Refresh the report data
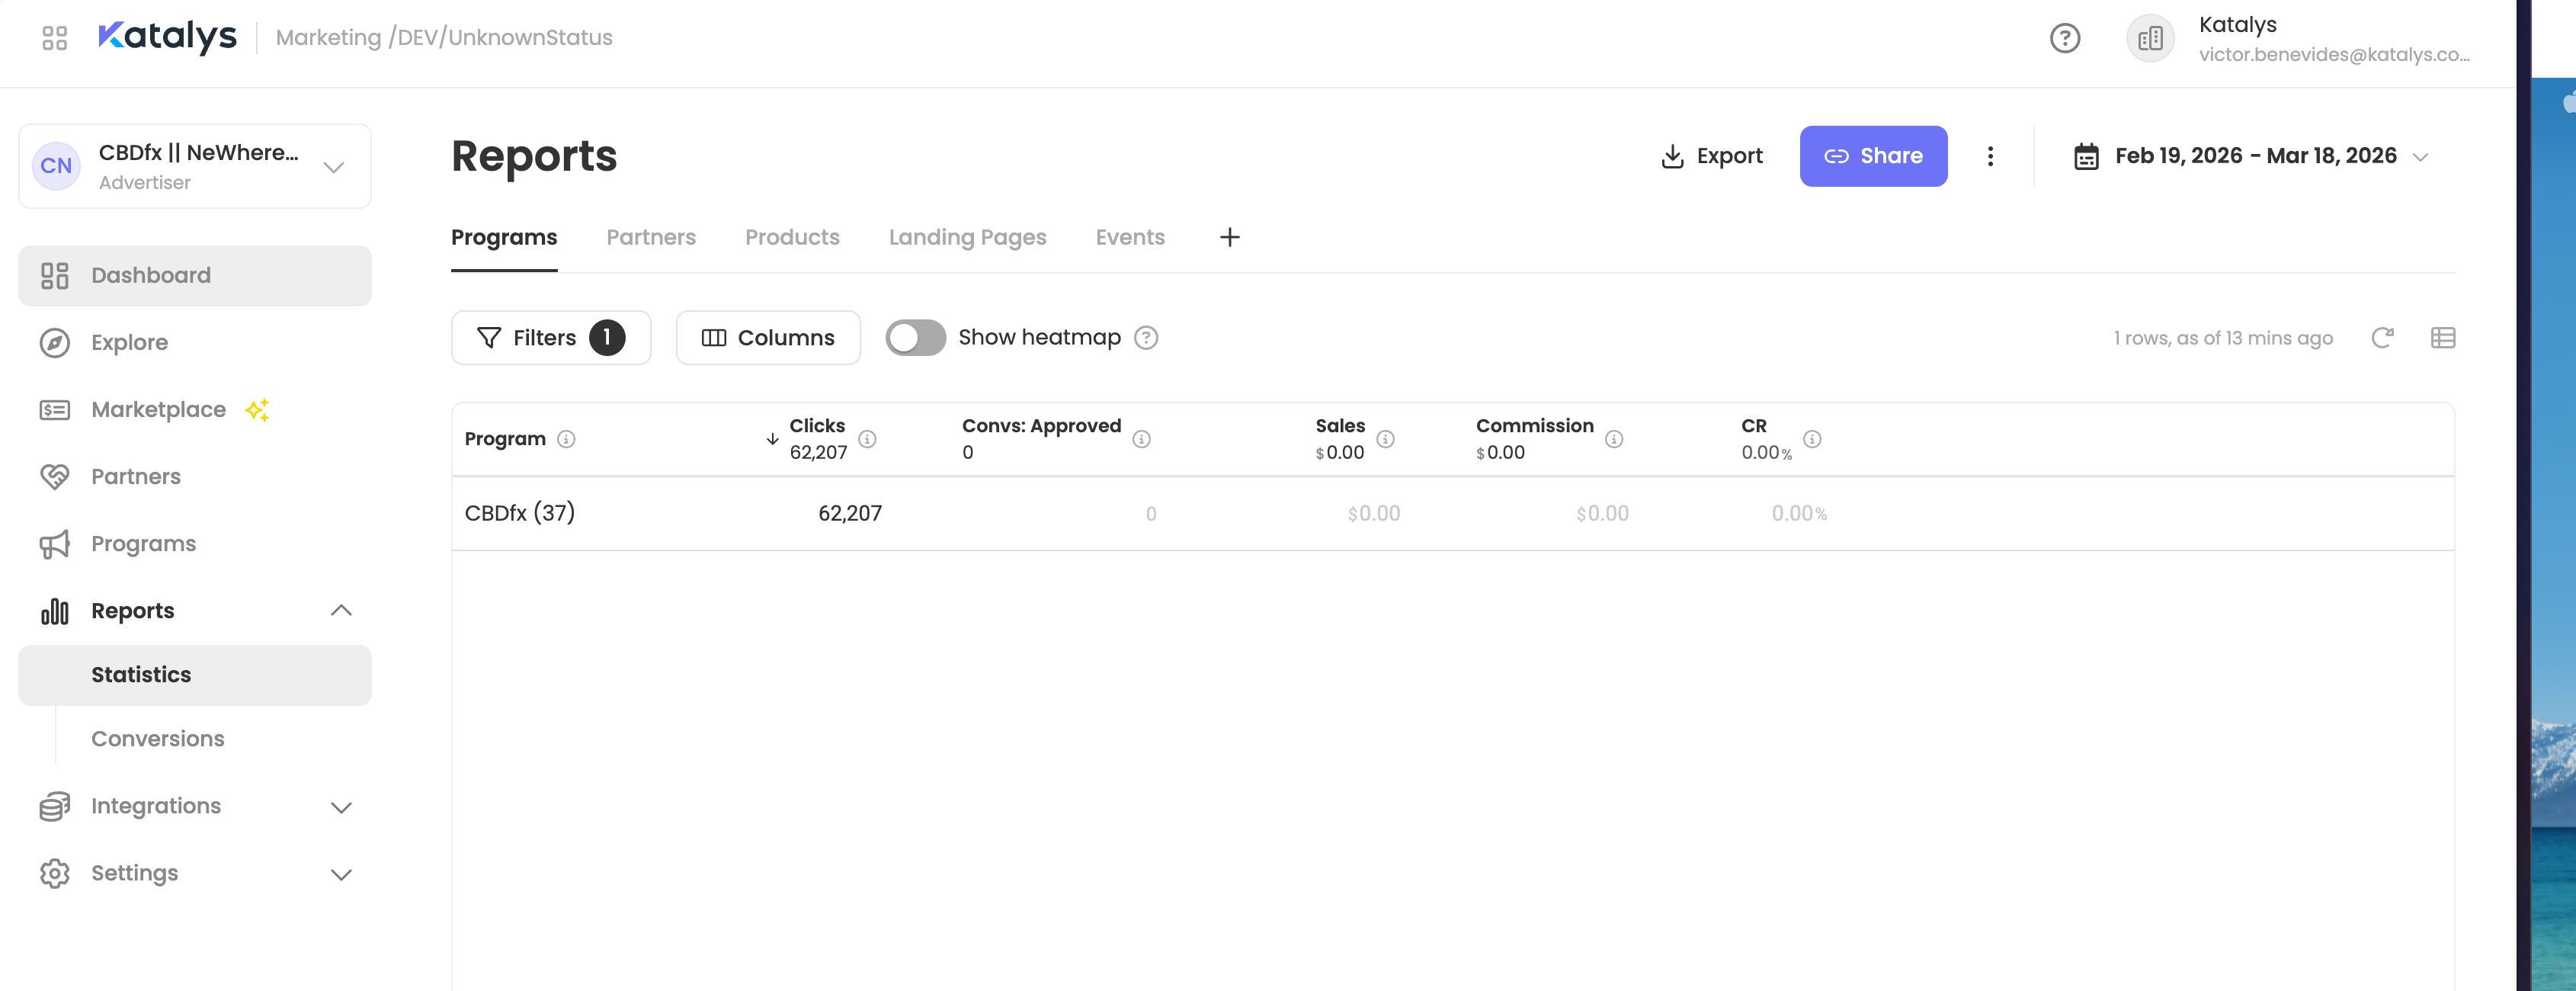The height and width of the screenshot is (991, 2576). [2382, 338]
